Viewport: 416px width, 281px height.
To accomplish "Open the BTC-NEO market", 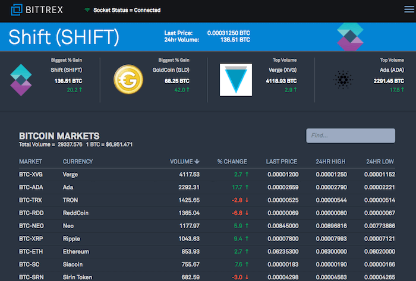I will (x=31, y=226).
